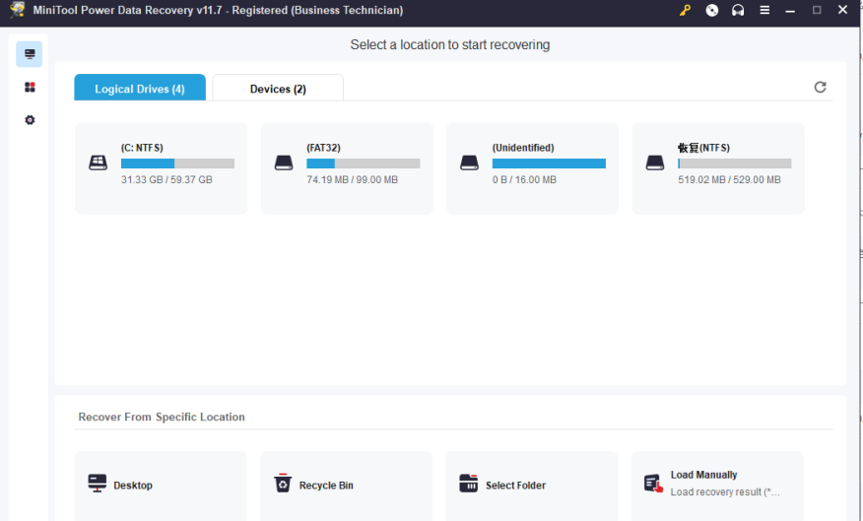Screen dimensions: 863x521
Task: Choose the Load Manually option
Action: coord(717,486)
